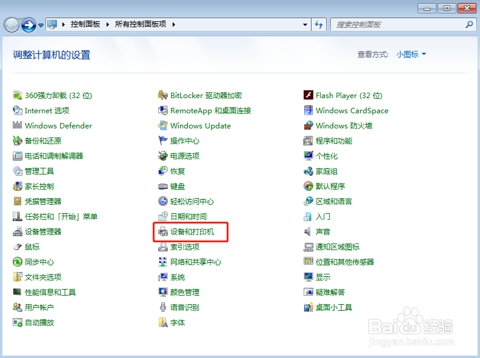Open the 网络和共享中心 link
480x358 pixels.
[x=196, y=262]
